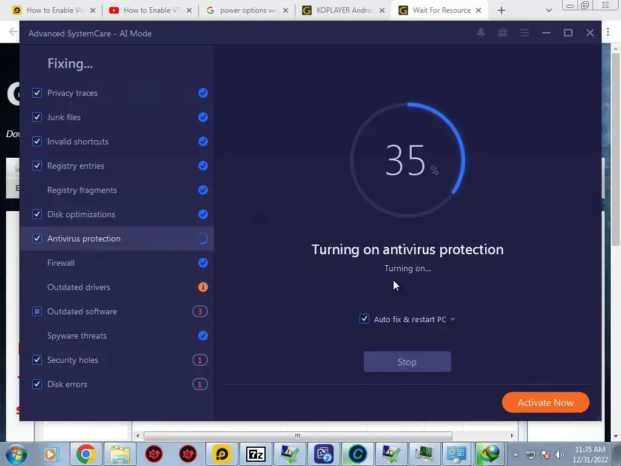This screenshot has height=466, width=621.
Task: Click the Activate Now button
Action: (x=546, y=403)
